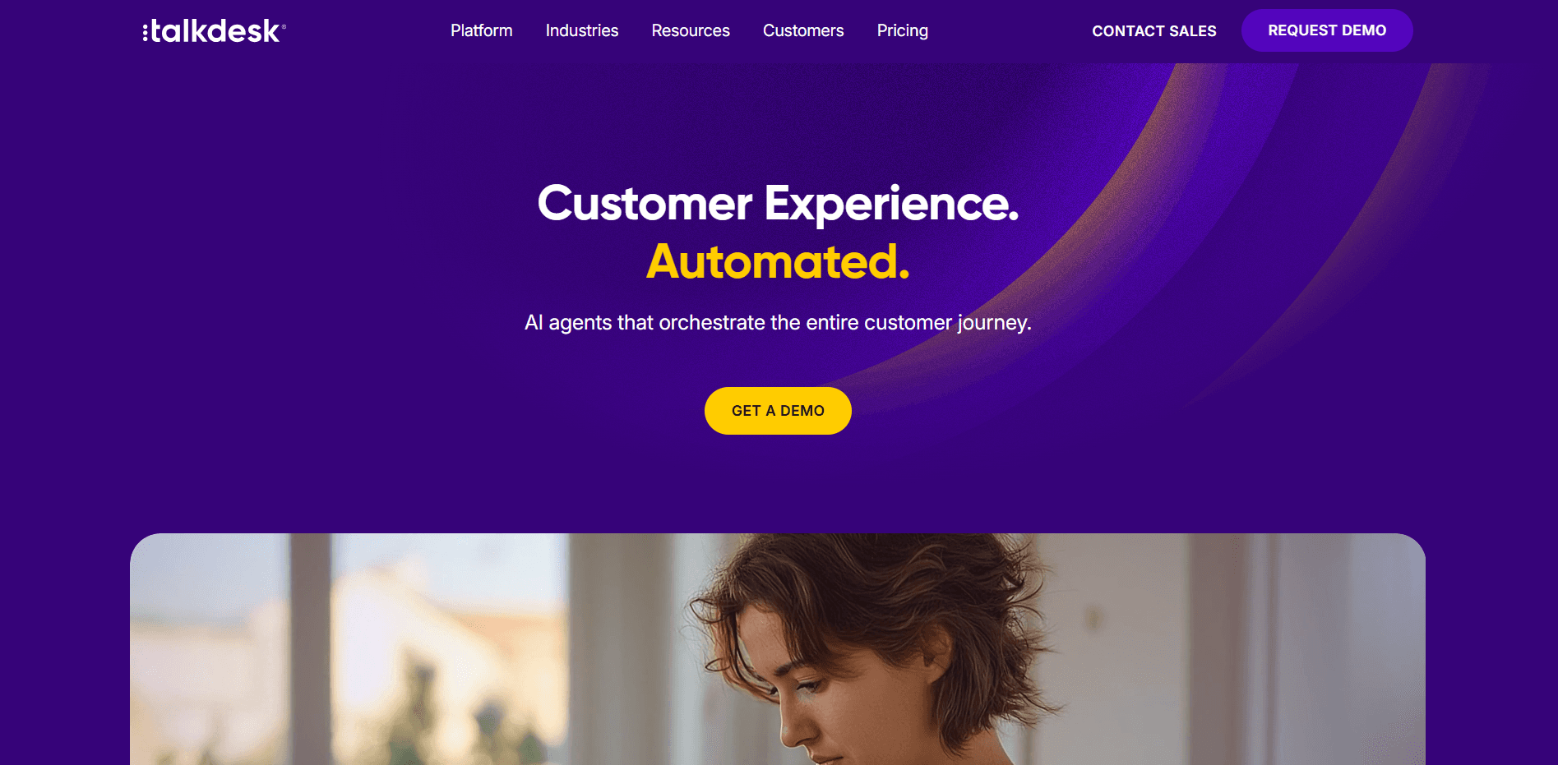Click the CONTACT SALES link

click(x=1154, y=31)
